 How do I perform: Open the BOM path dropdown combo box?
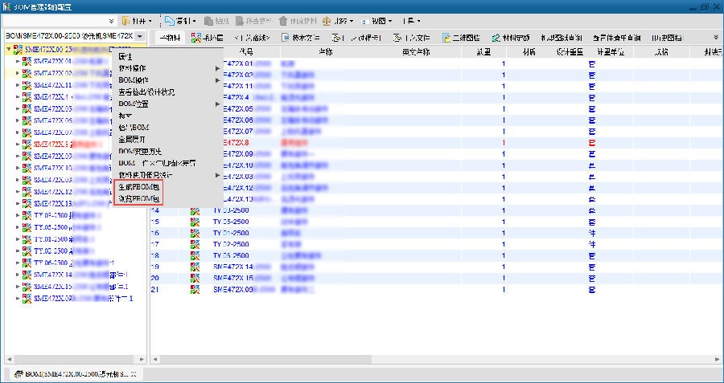140,37
